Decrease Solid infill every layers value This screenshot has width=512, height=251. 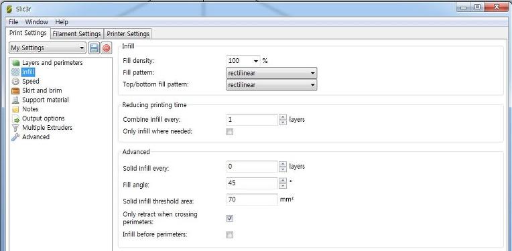(x=283, y=169)
